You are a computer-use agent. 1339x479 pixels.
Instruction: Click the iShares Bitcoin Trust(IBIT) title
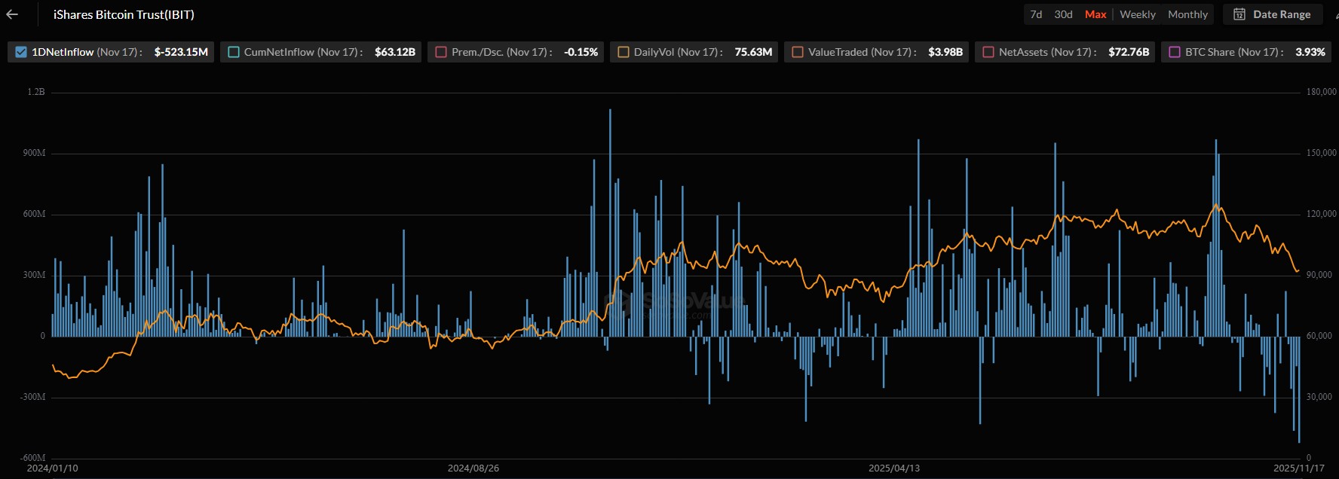[124, 14]
